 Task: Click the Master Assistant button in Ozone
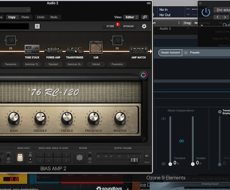point(170,52)
